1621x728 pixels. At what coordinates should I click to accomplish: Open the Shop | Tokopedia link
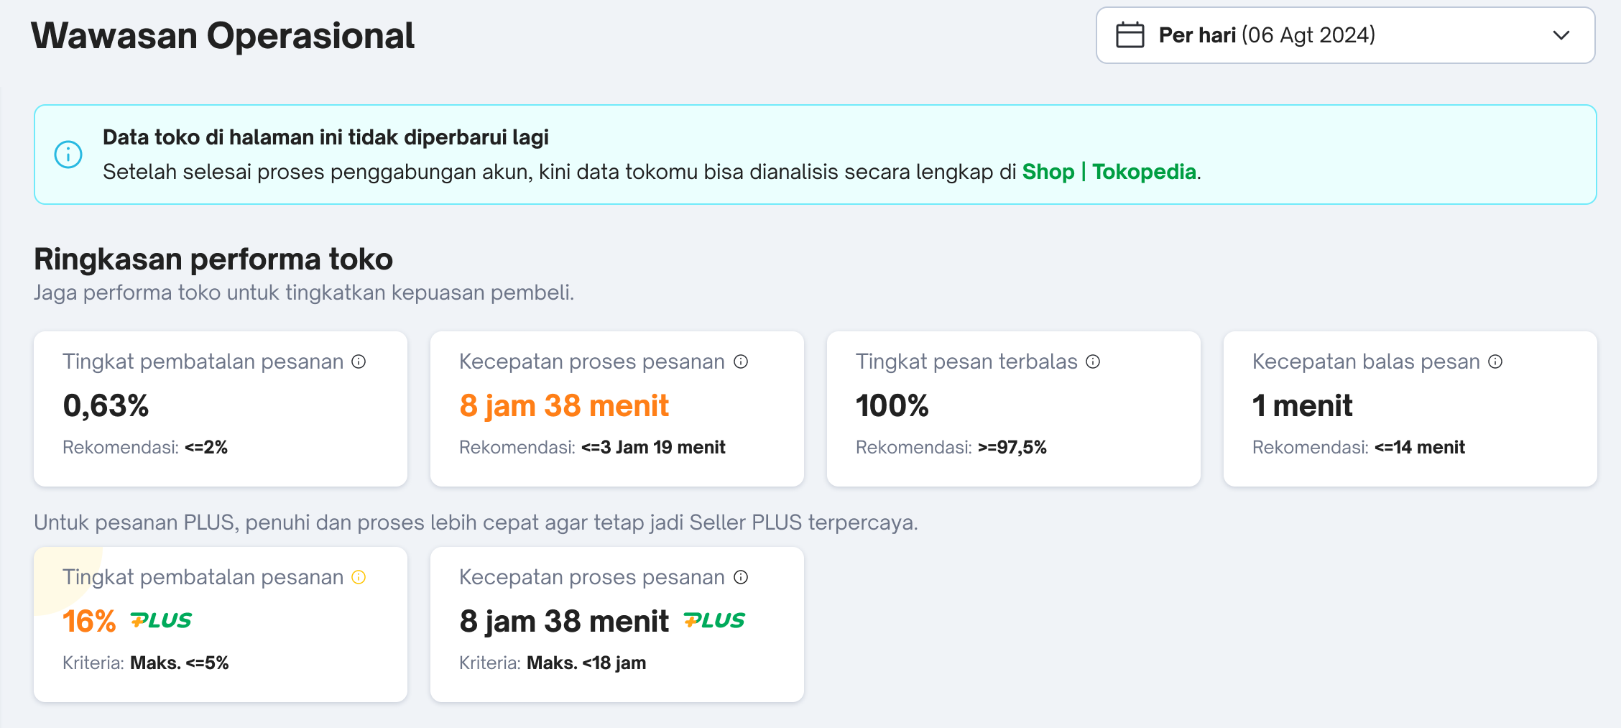[x=1109, y=172]
